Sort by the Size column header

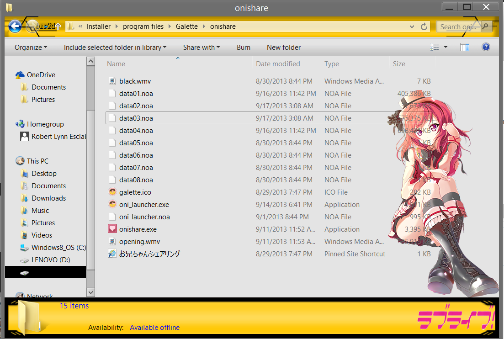pos(399,64)
